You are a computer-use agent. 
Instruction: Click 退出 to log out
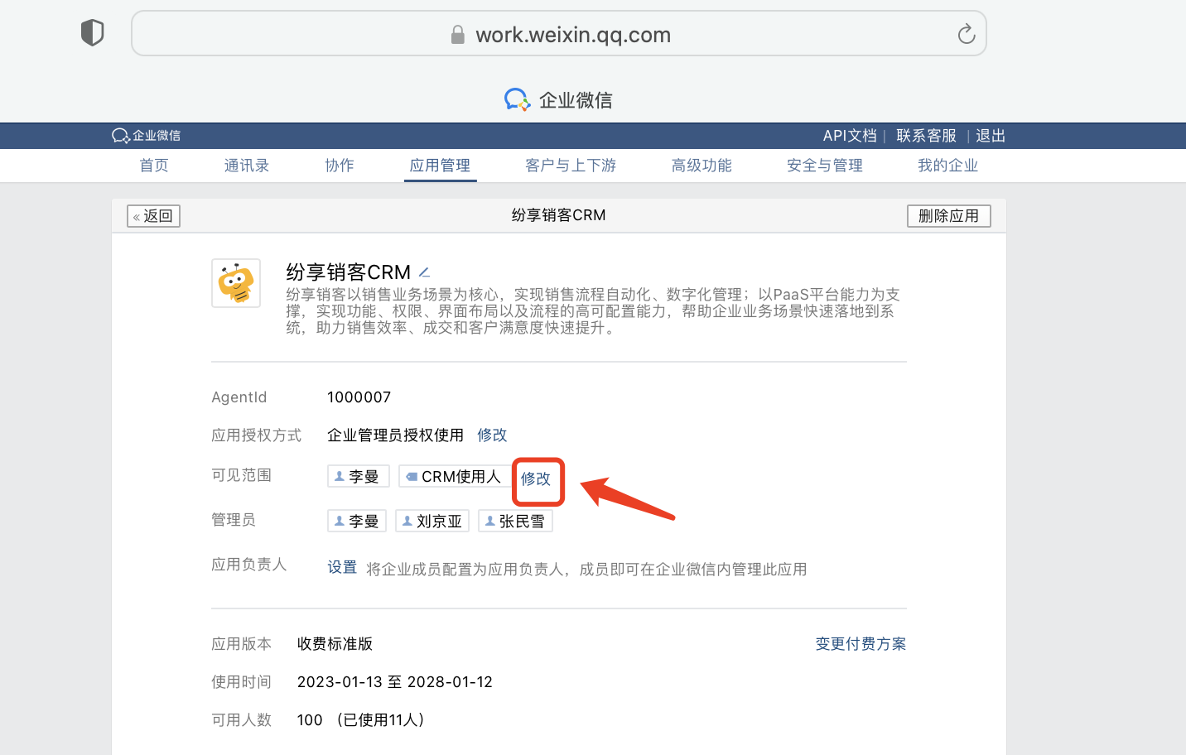click(x=991, y=136)
